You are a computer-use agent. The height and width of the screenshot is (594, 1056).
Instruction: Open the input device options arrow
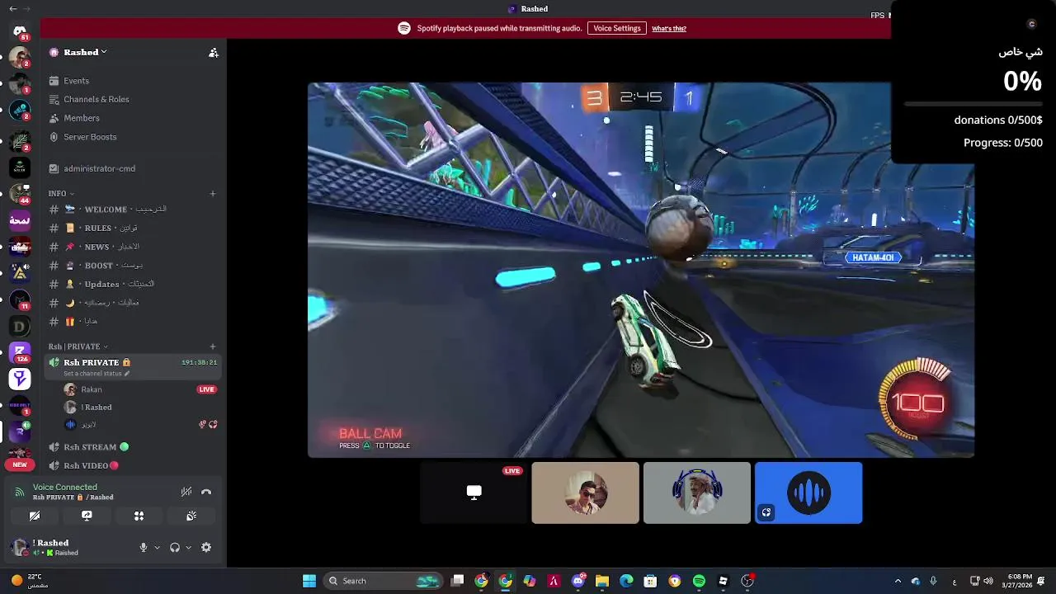(157, 547)
